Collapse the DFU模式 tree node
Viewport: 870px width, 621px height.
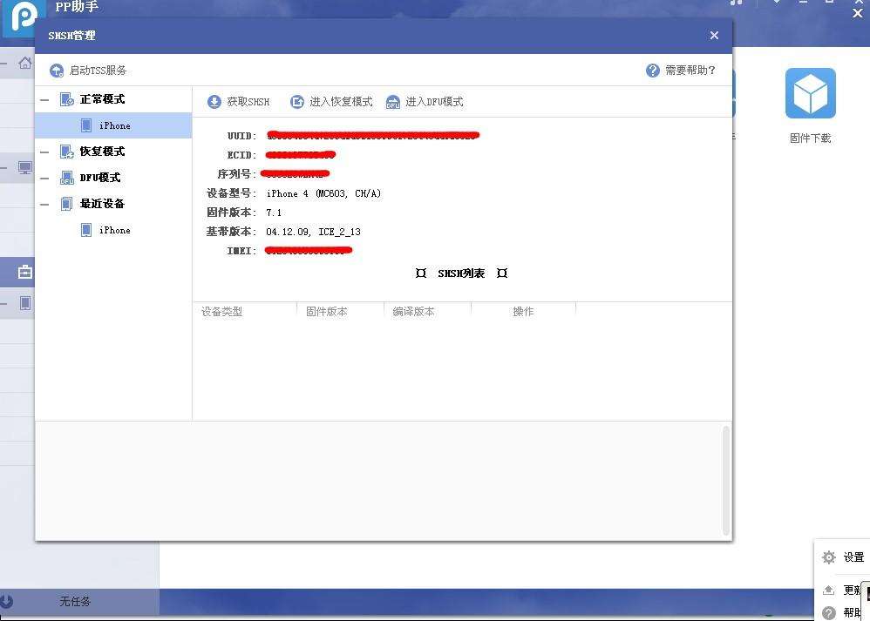click(x=45, y=179)
